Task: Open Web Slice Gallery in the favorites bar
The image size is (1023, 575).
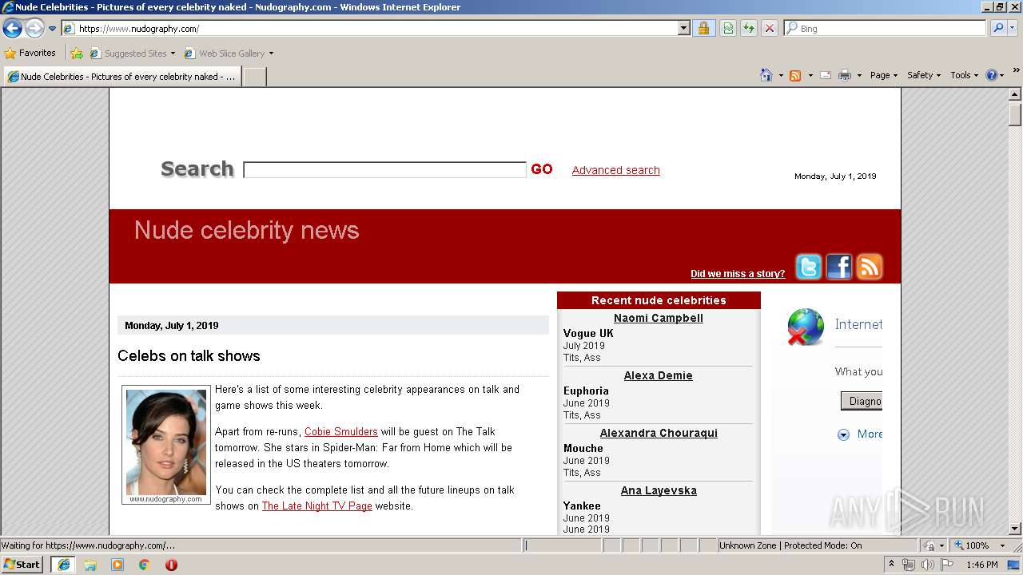Action: click(x=229, y=54)
